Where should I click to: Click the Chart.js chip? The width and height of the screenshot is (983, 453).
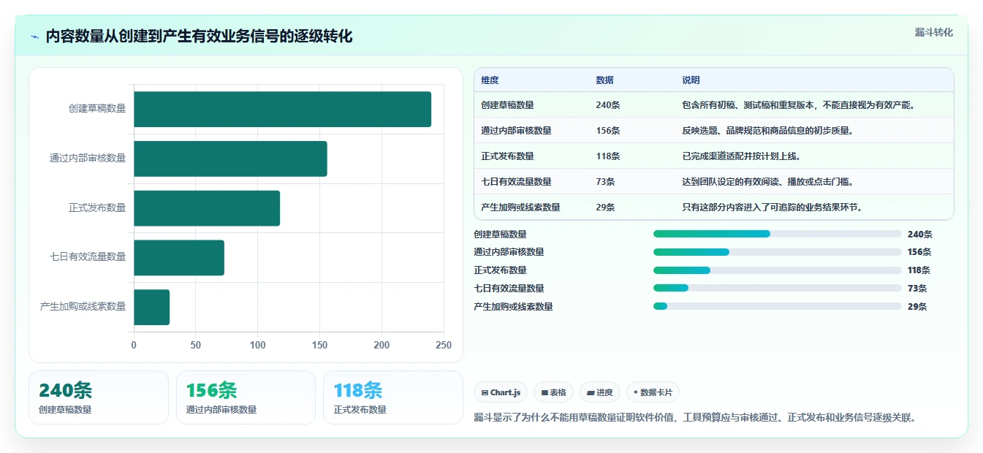coord(501,392)
